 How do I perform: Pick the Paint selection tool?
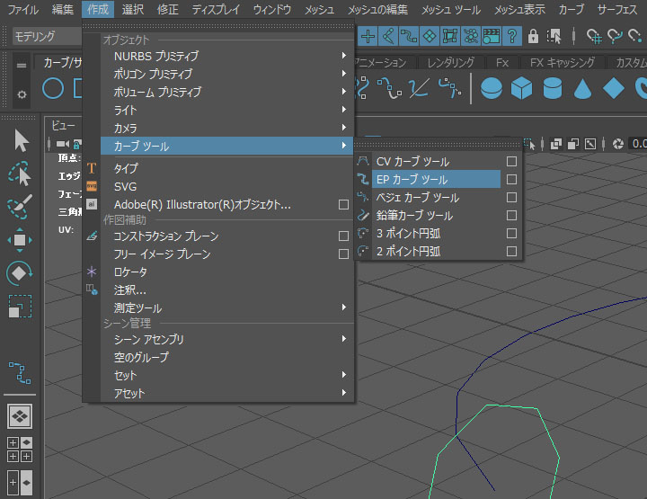pyautogui.click(x=21, y=206)
